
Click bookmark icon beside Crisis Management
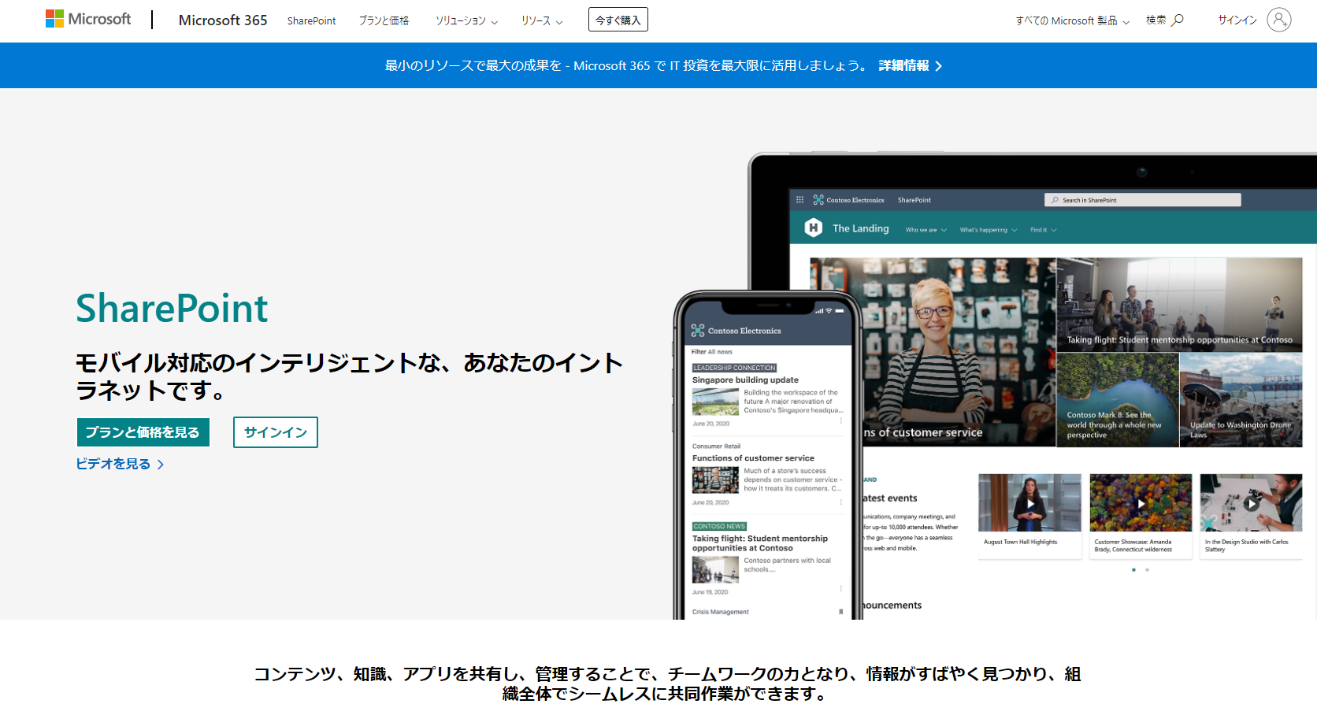[x=840, y=612]
